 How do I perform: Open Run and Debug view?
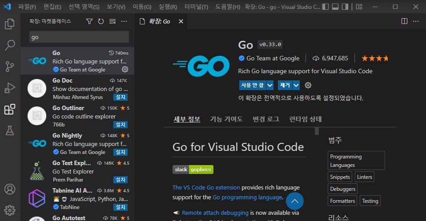[x=10, y=88]
